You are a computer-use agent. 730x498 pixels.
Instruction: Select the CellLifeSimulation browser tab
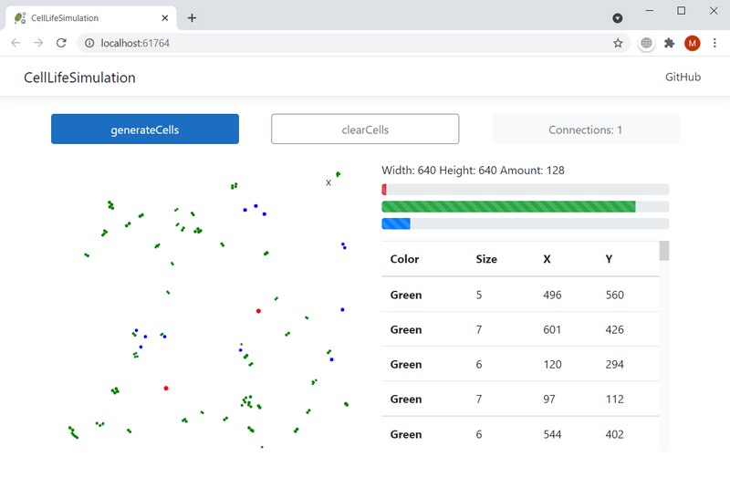coord(91,18)
